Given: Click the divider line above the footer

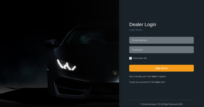Looking at the screenshot, I should pyautogui.click(x=161, y=100).
